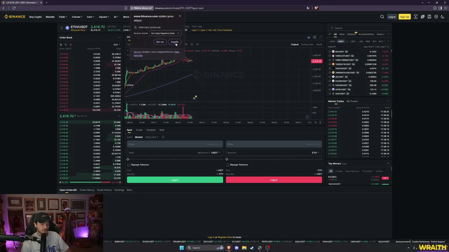The image size is (449, 252).
Task: Star the AAVE/USDT pair
Action: coord(330,89)
